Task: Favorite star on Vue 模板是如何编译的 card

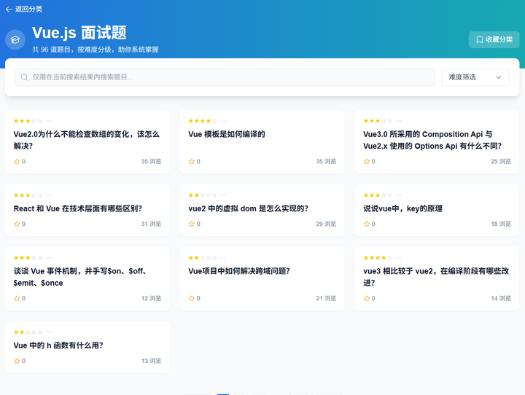Action: click(x=192, y=161)
